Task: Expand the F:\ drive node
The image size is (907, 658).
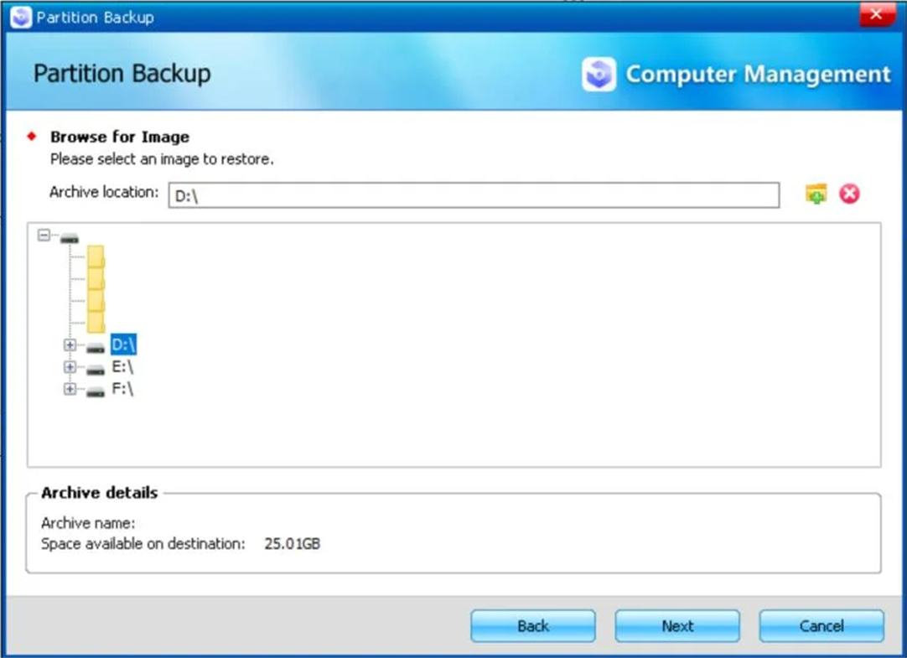Action: (70, 388)
